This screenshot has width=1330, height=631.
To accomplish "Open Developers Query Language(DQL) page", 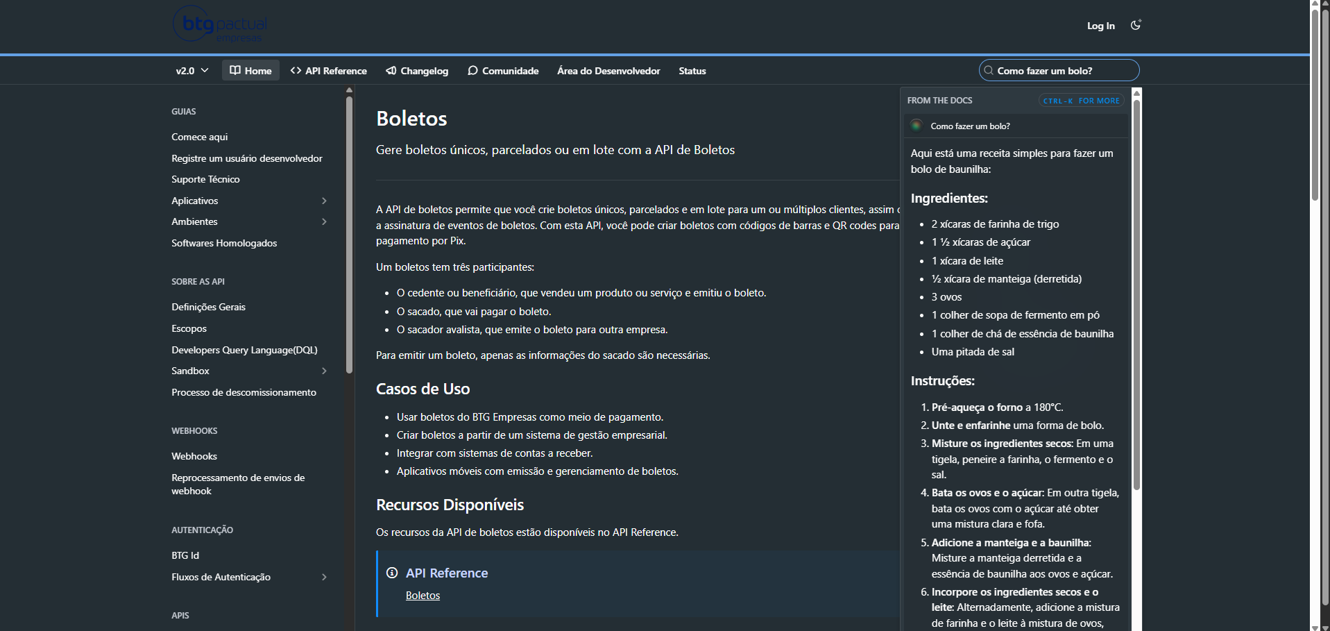I will click(244, 350).
